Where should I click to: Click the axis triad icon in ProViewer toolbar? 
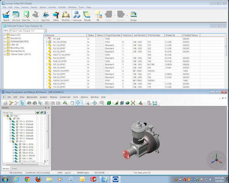coord(140,103)
